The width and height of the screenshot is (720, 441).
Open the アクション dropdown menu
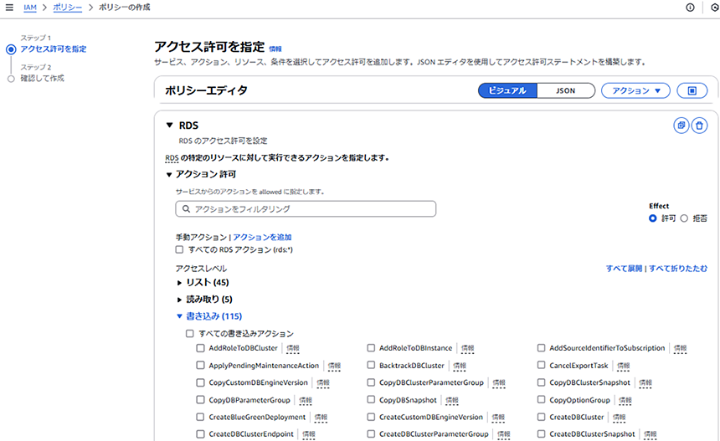pyautogui.click(x=635, y=90)
